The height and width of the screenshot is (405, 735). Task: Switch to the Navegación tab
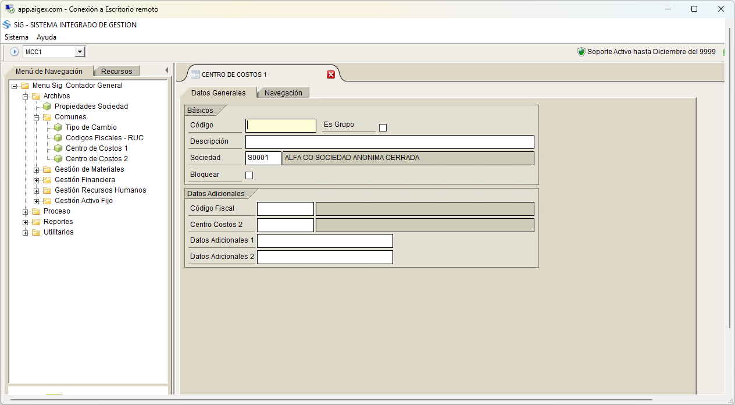coord(283,93)
